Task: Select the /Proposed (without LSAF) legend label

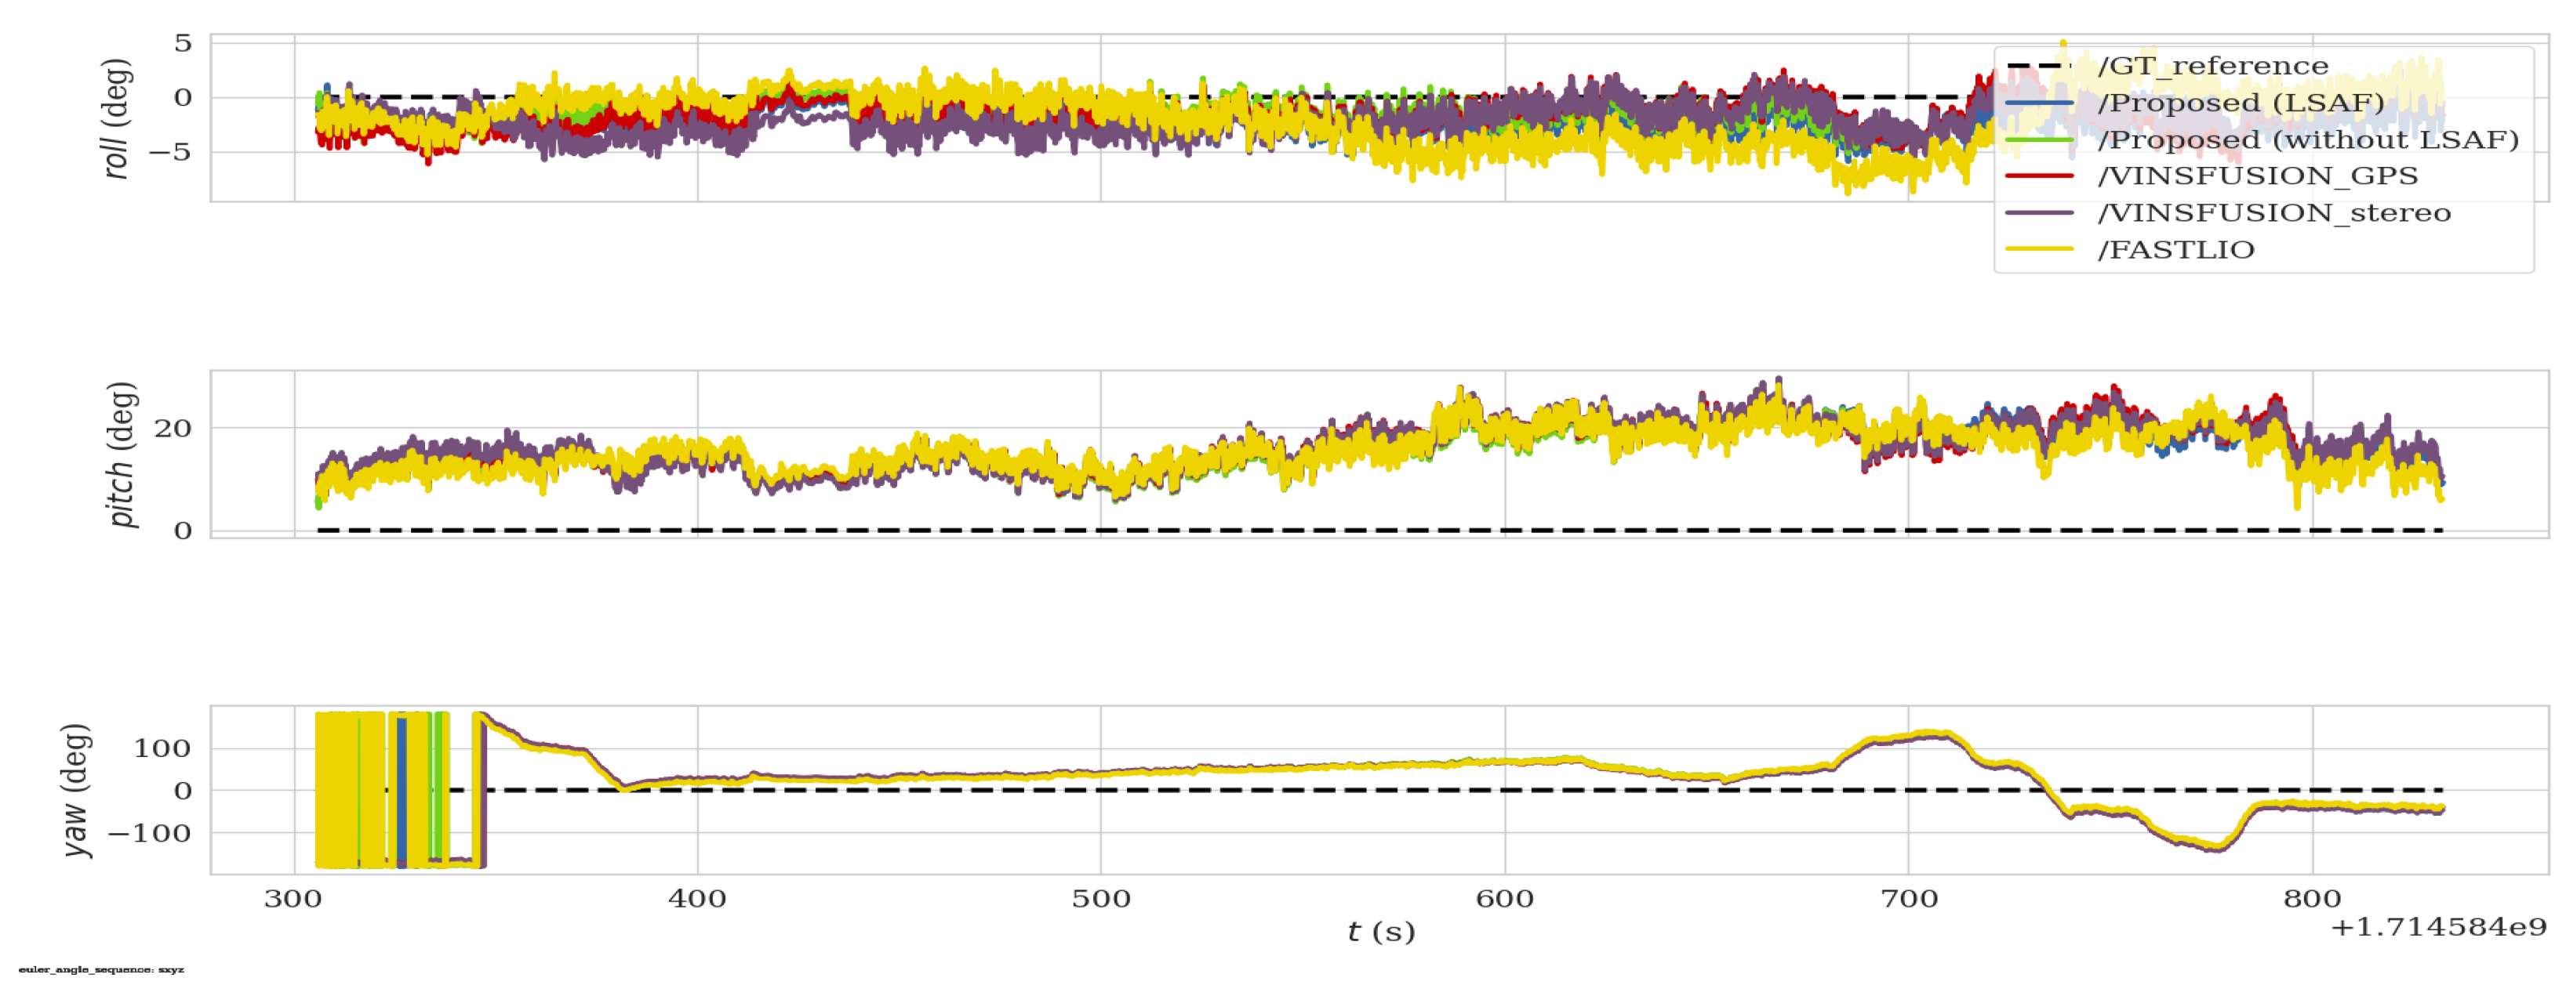Action: 2307,140
